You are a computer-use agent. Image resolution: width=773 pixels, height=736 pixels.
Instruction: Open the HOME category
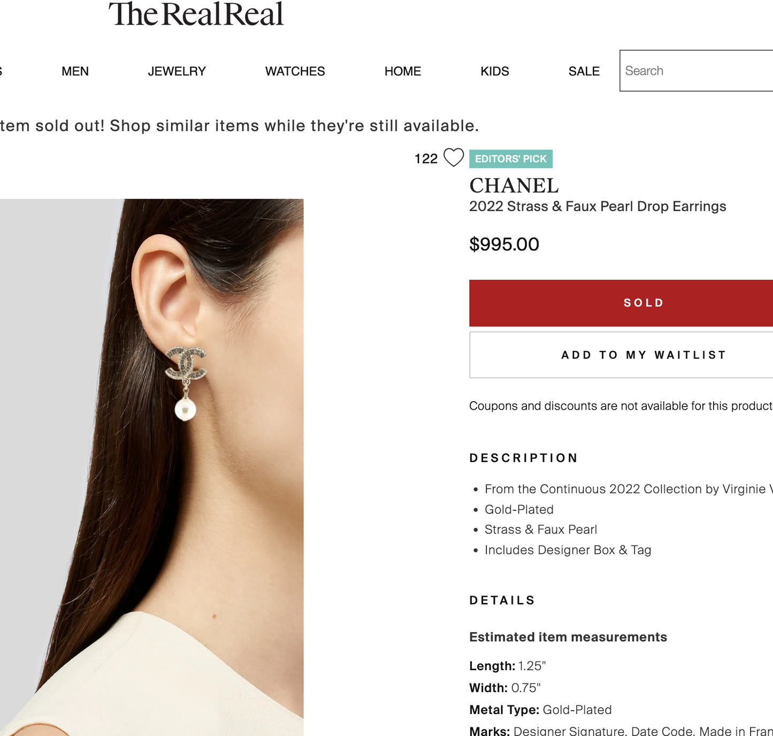tap(403, 71)
